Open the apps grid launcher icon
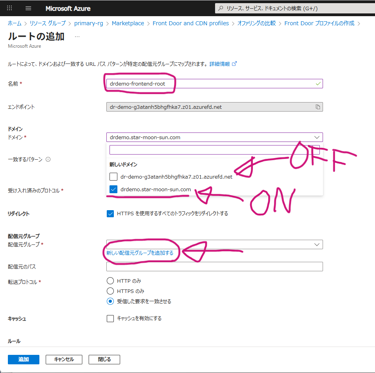This screenshot has height=373, width=375. click(9, 8)
